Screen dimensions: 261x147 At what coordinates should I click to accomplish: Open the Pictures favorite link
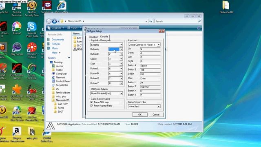(x=56, y=44)
